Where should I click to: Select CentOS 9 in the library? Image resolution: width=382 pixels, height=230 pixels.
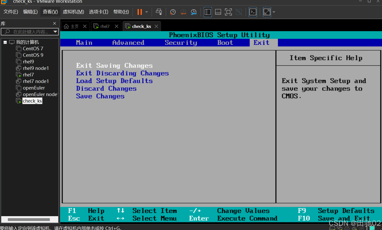point(33,55)
